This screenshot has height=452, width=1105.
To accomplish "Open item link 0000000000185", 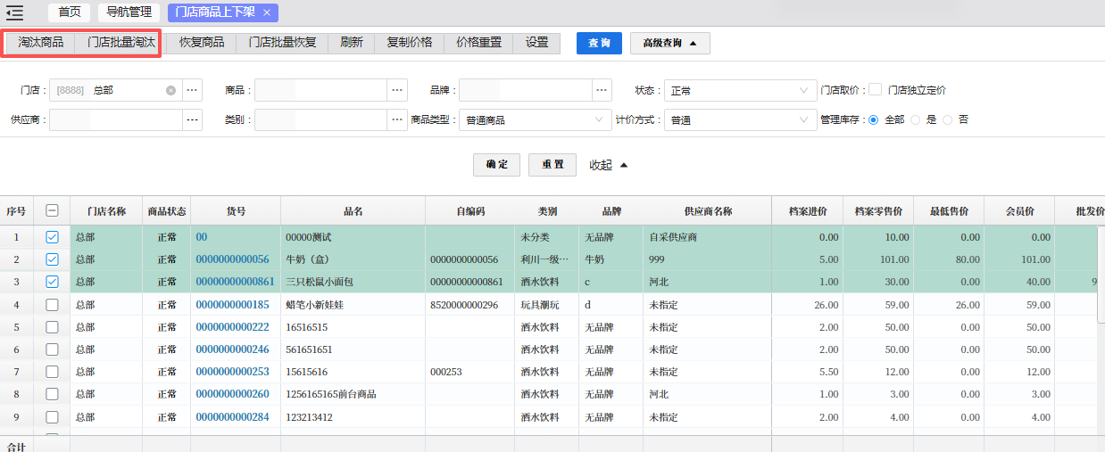I will [232, 305].
